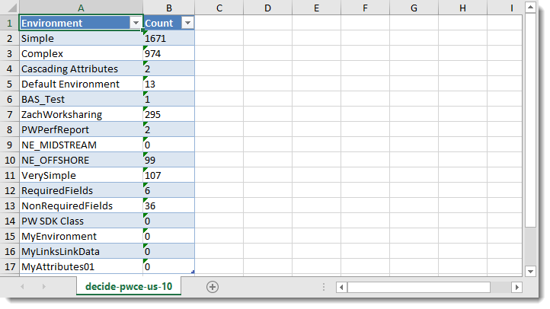
Task: Select row 7 header
Action: [x=9, y=114]
